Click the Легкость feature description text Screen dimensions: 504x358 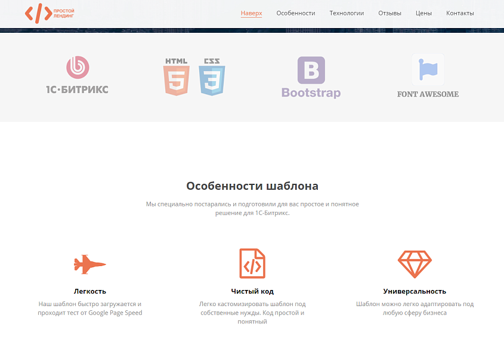pos(89,308)
